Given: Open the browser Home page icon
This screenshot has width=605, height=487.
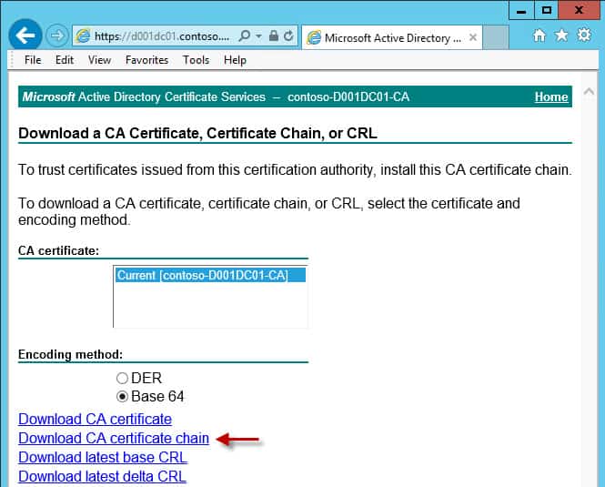Looking at the screenshot, I should point(539,36).
